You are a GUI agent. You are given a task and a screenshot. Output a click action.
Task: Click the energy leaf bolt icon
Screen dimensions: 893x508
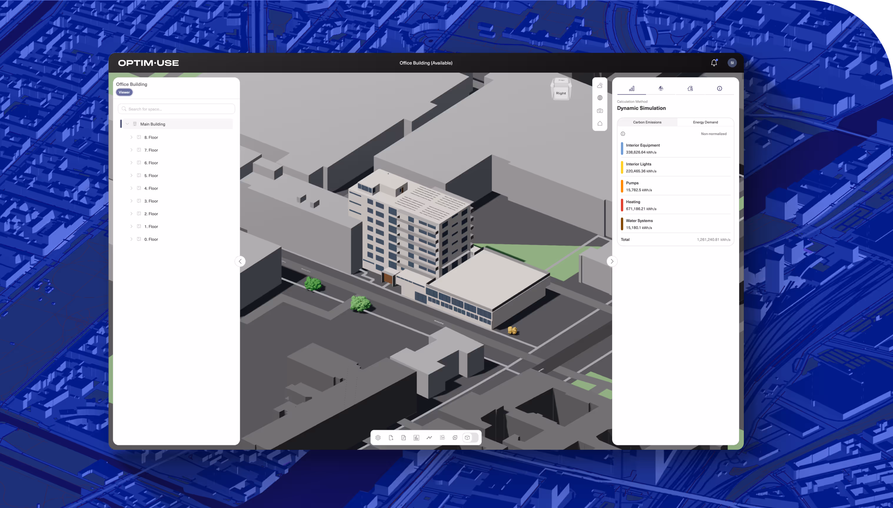(x=455, y=437)
